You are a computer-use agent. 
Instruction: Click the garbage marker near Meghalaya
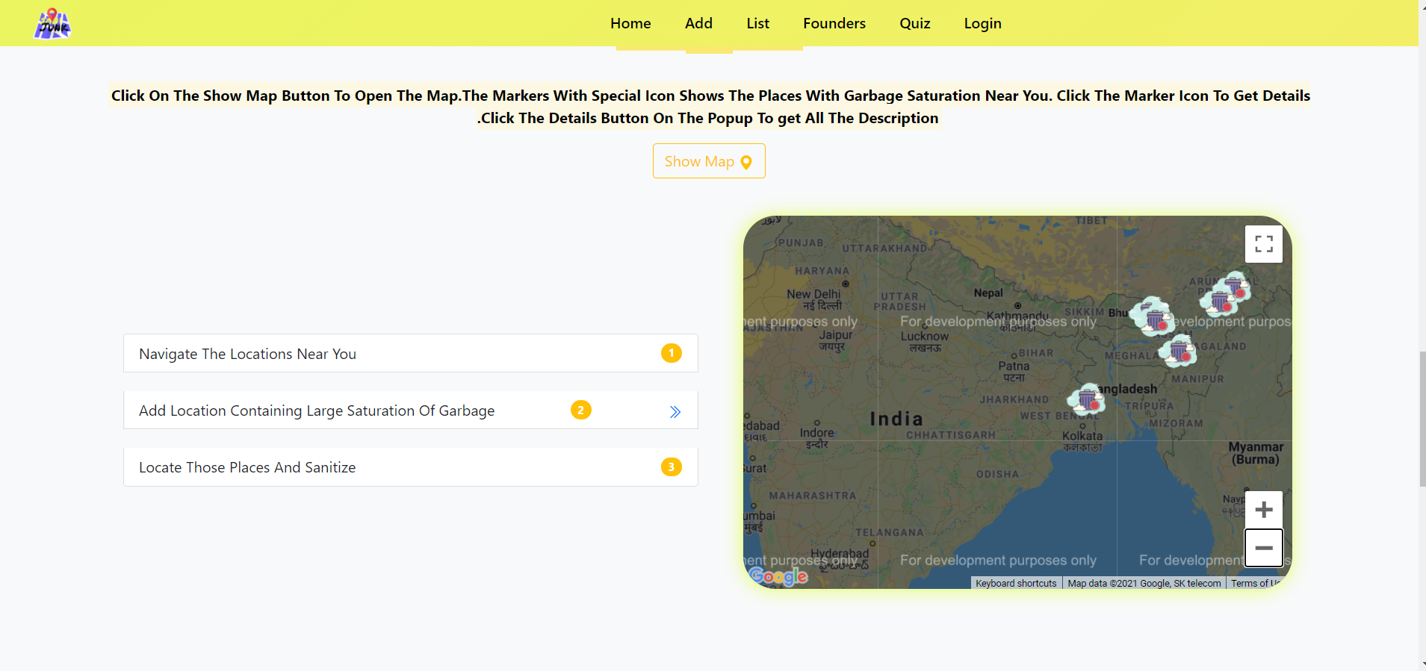coord(1178,350)
